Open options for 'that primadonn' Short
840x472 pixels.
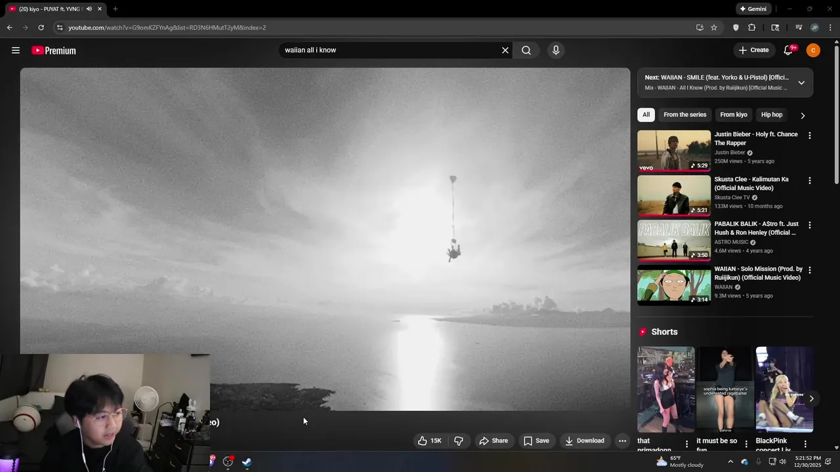pyautogui.click(x=687, y=444)
